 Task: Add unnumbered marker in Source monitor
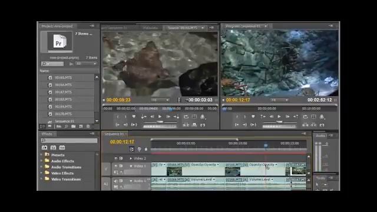coord(134,117)
